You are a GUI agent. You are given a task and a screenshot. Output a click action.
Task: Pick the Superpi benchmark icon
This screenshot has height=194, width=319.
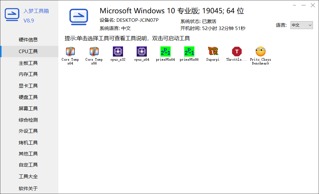click(213, 52)
